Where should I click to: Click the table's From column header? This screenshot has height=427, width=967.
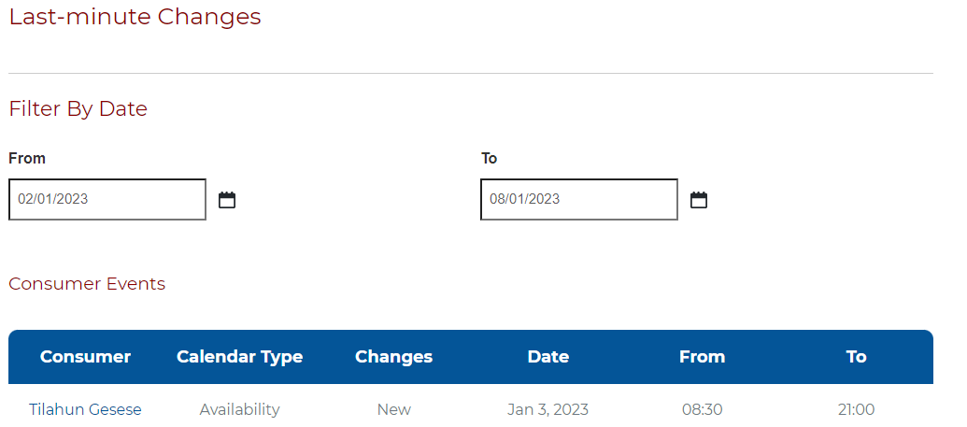point(702,357)
